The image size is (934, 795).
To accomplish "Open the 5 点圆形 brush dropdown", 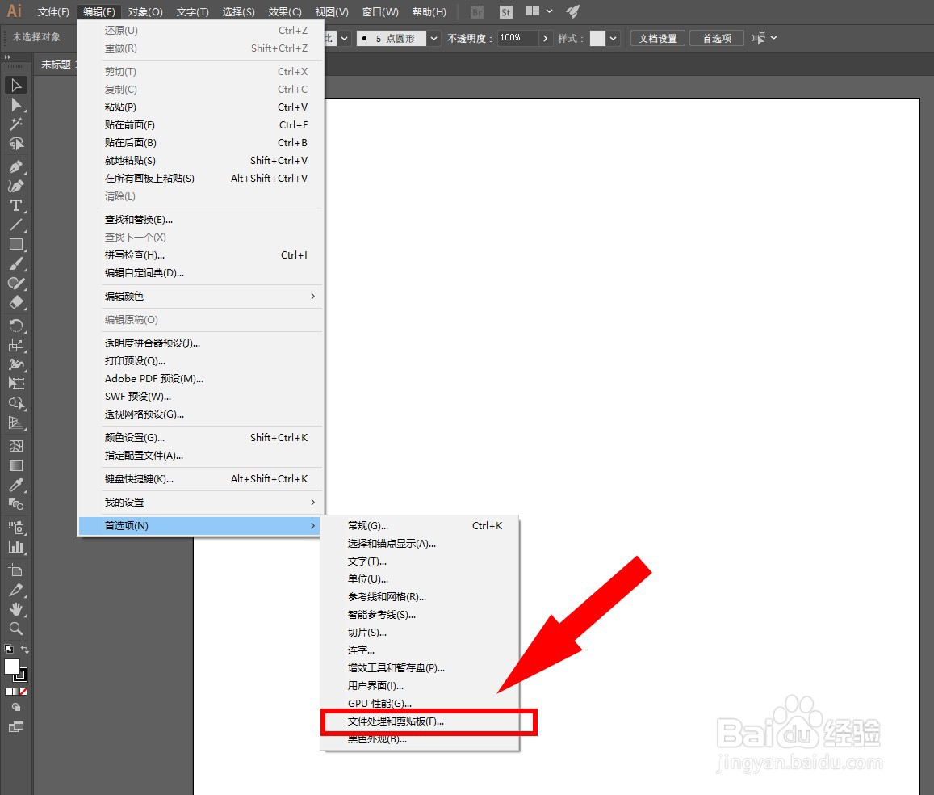I will click(x=433, y=38).
